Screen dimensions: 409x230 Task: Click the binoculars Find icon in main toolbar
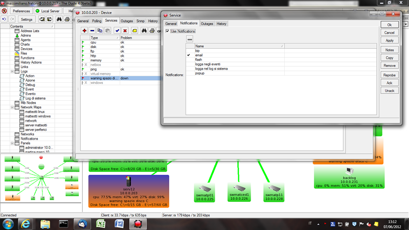(59, 19)
